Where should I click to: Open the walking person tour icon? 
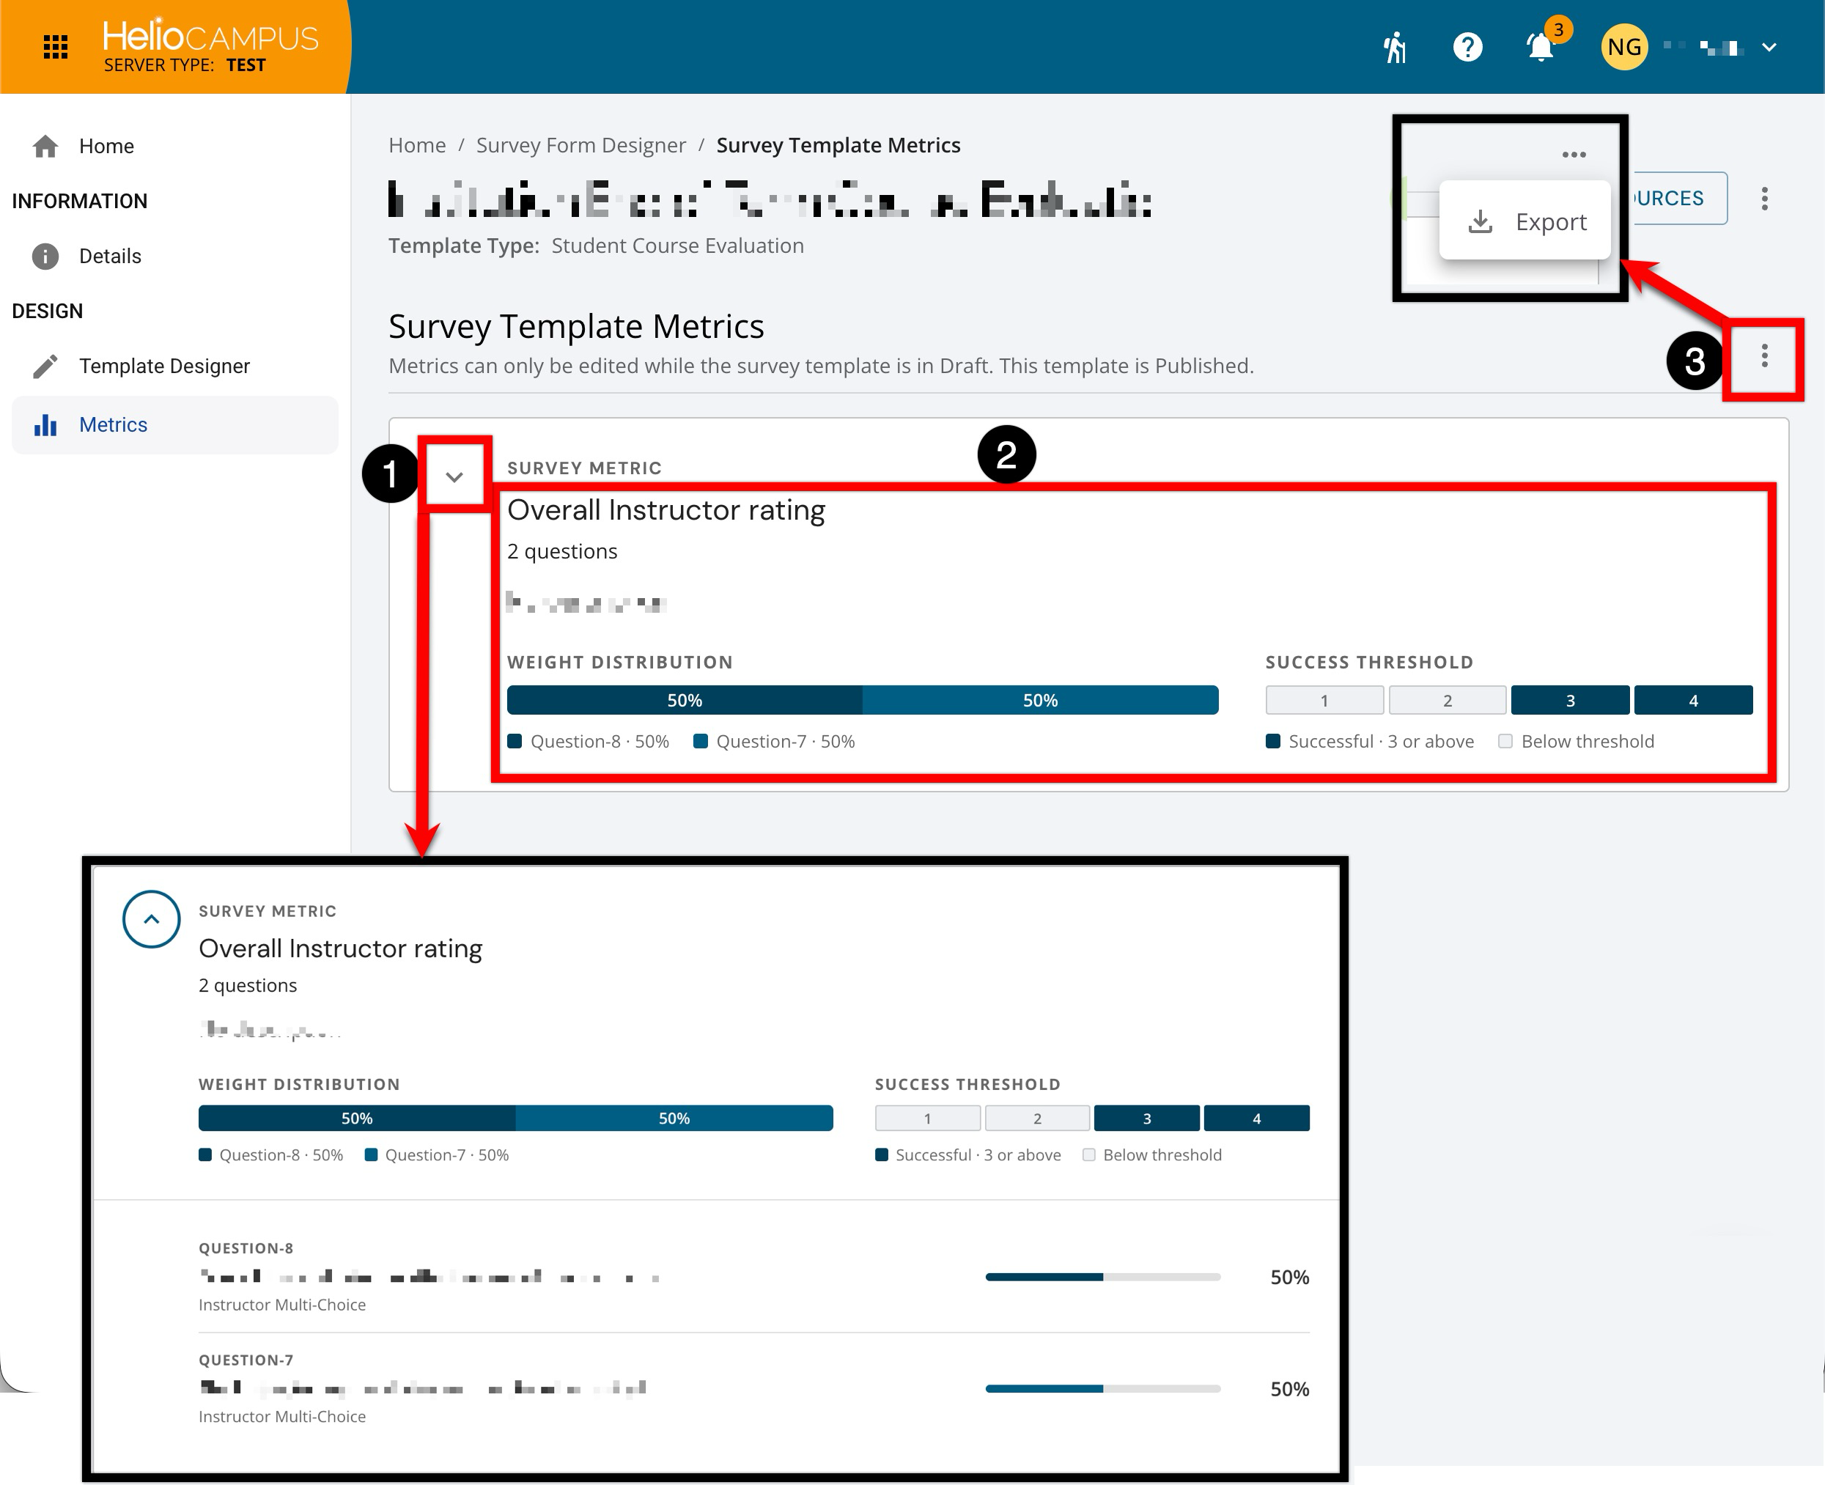pyautogui.click(x=1395, y=47)
